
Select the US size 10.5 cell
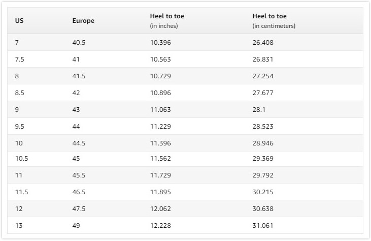click(x=21, y=159)
